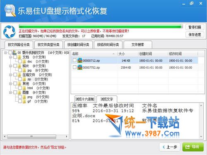207x155 pixels.
Task: Open the 浏览十六进制 preview tab
Action: pyautogui.click(x=85, y=99)
